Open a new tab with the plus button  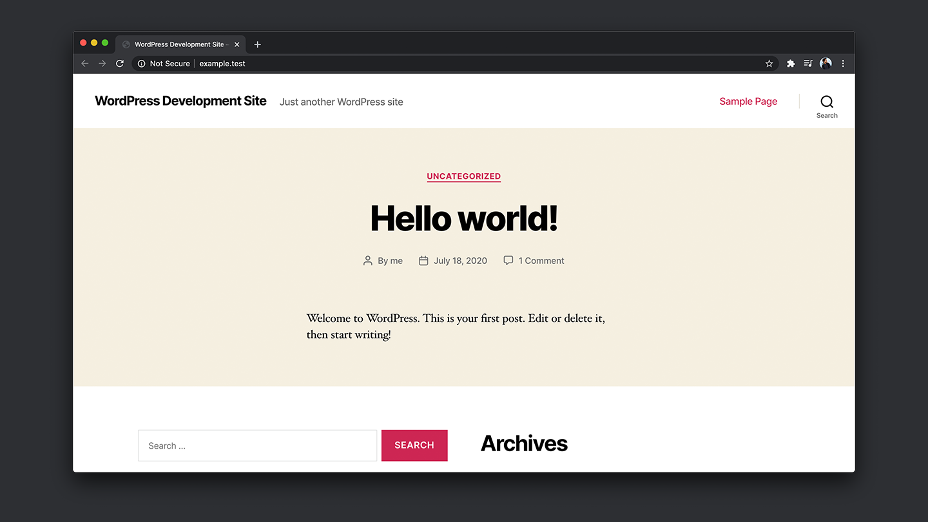click(x=258, y=44)
